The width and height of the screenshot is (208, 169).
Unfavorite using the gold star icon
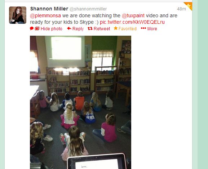click(x=116, y=28)
